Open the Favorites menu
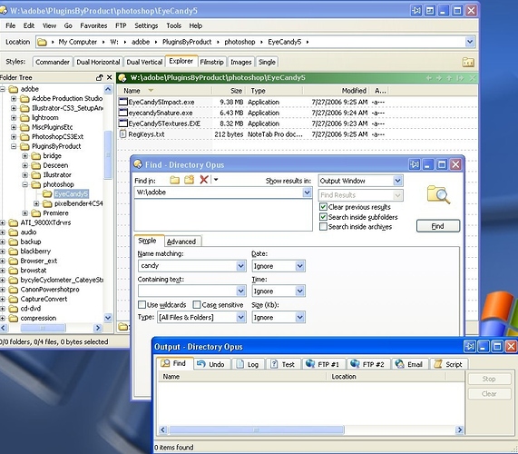Screen dimensions: 518x454 (x=93, y=25)
